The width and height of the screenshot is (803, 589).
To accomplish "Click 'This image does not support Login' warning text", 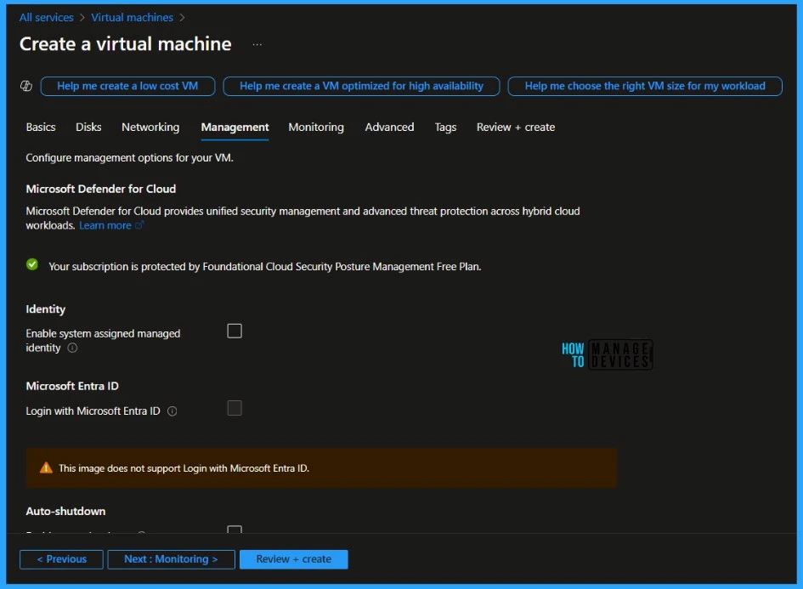I will pos(184,468).
